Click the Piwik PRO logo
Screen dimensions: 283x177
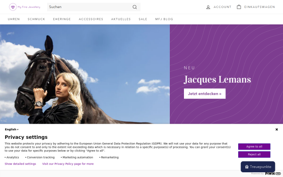click(x=273, y=174)
